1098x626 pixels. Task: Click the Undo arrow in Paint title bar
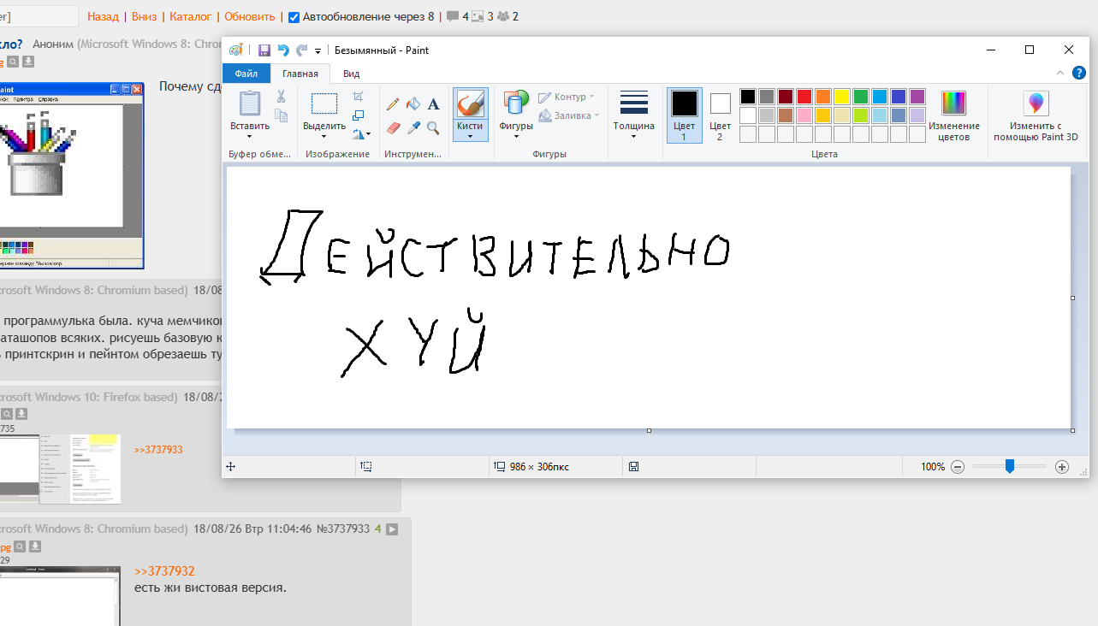[283, 50]
